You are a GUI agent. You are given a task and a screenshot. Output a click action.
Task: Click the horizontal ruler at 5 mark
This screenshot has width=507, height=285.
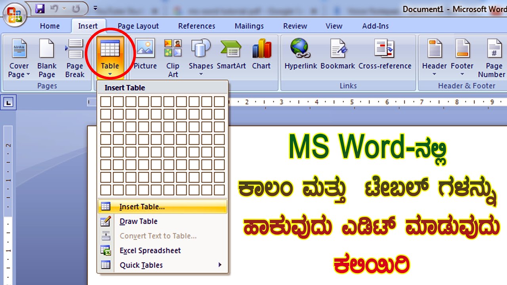coord(352,102)
